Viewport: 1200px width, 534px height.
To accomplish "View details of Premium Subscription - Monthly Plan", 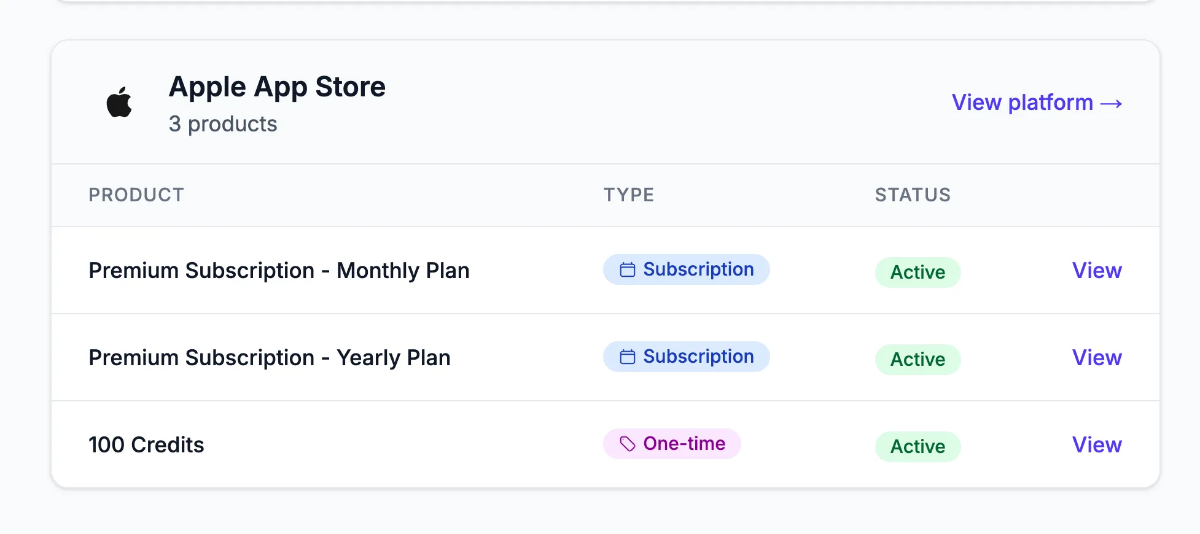I will coord(1097,270).
